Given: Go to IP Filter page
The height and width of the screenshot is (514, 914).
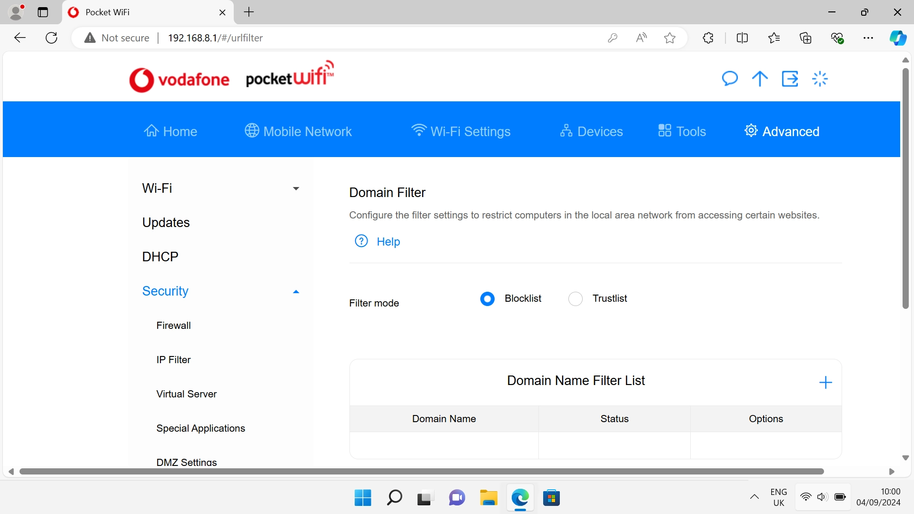Looking at the screenshot, I should [173, 360].
